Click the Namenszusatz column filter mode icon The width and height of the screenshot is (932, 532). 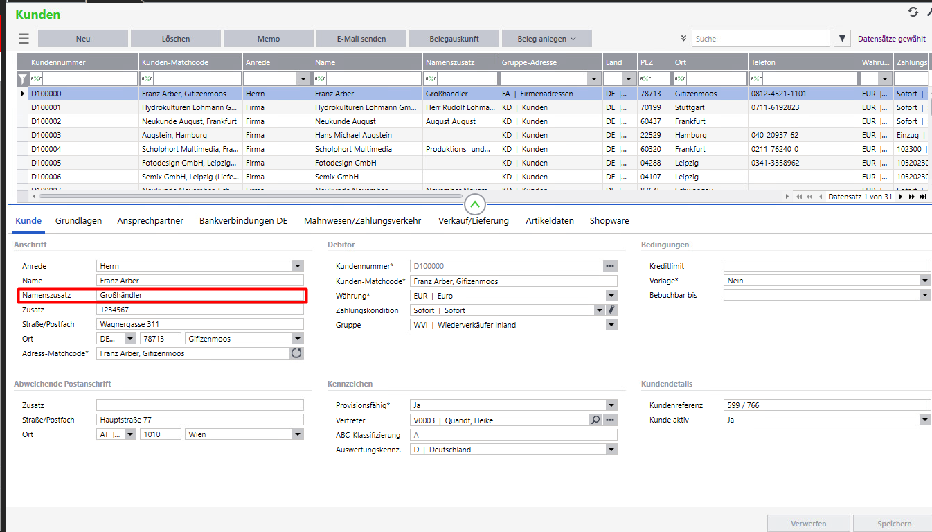431,79
